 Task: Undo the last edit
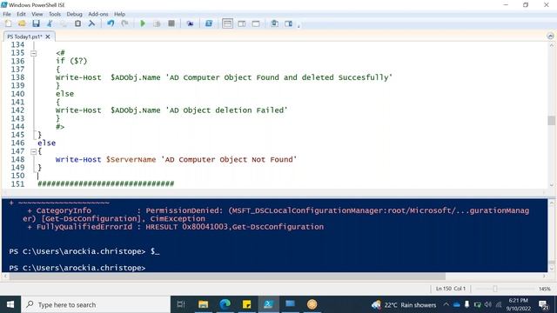[111, 23]
